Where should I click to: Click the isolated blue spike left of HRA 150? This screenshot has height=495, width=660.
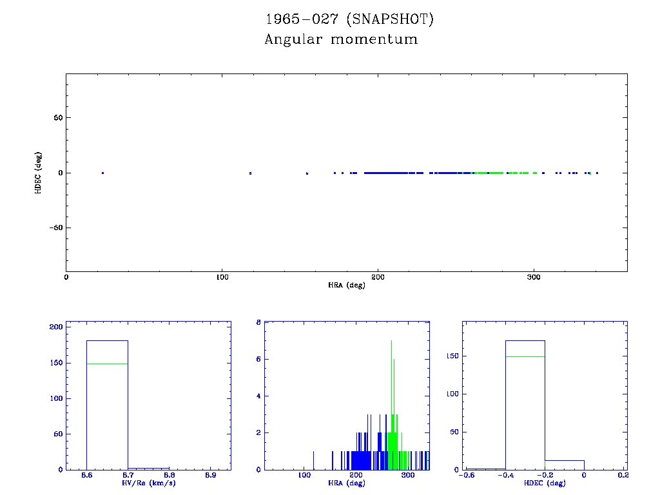point(313,460)
